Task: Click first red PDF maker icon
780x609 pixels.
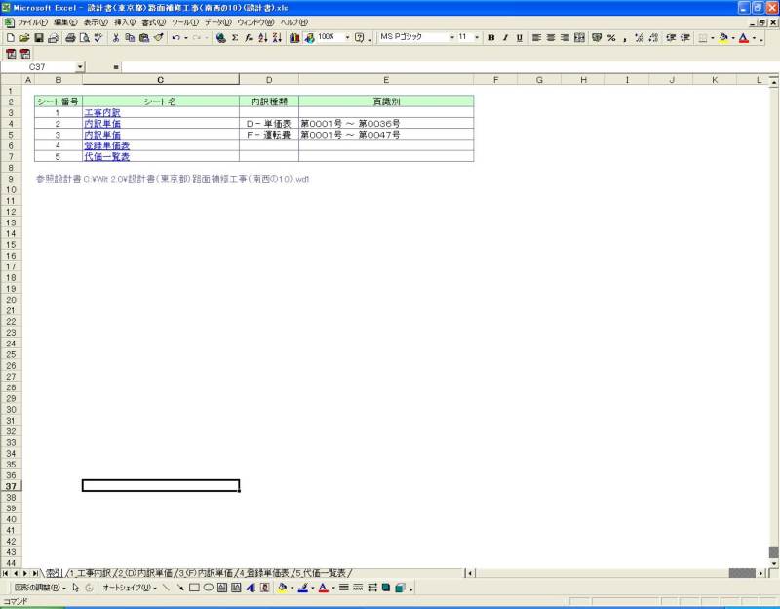Action: (11, 54)
